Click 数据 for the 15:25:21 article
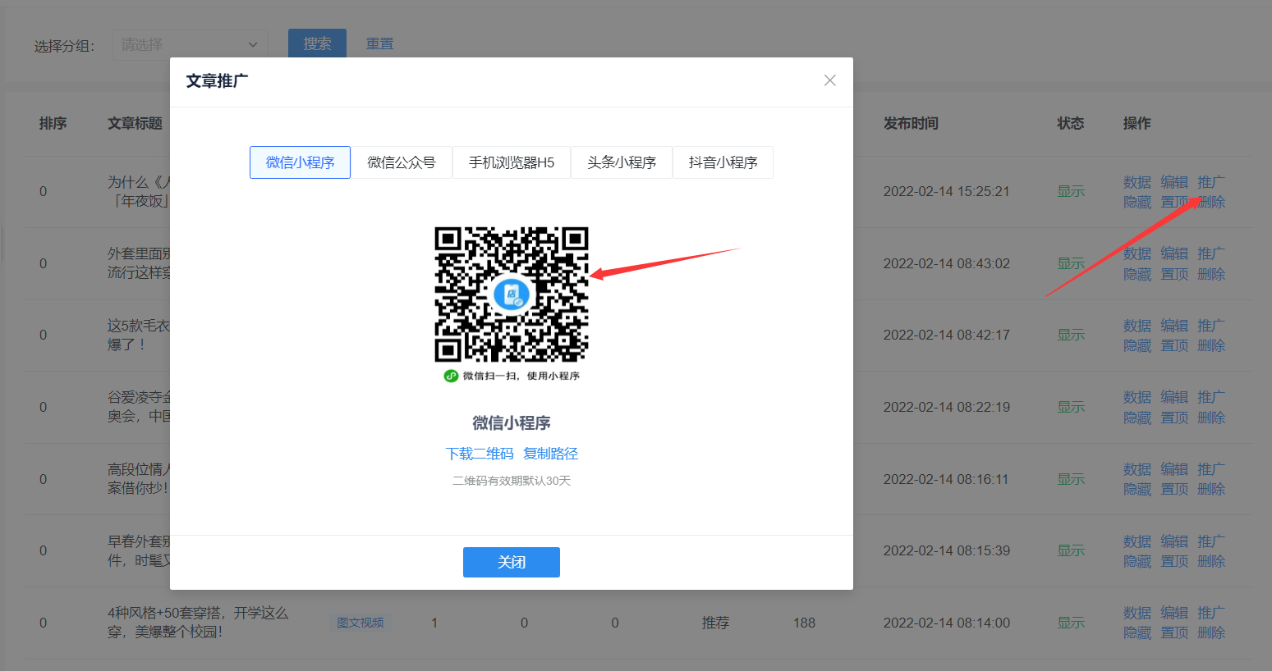 coord(1137,182)
